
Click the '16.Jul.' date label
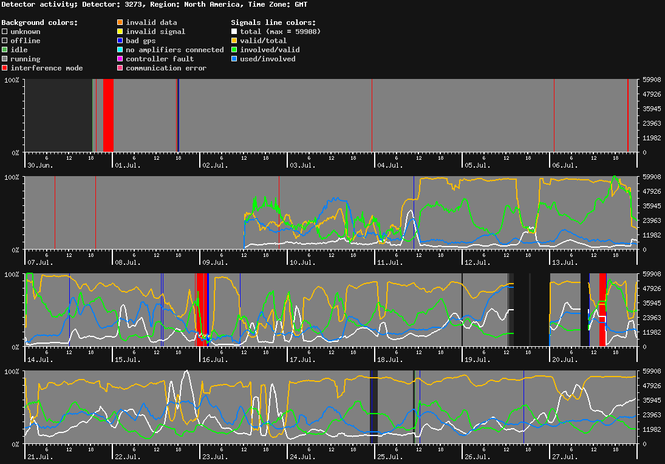tap(215, 360)
